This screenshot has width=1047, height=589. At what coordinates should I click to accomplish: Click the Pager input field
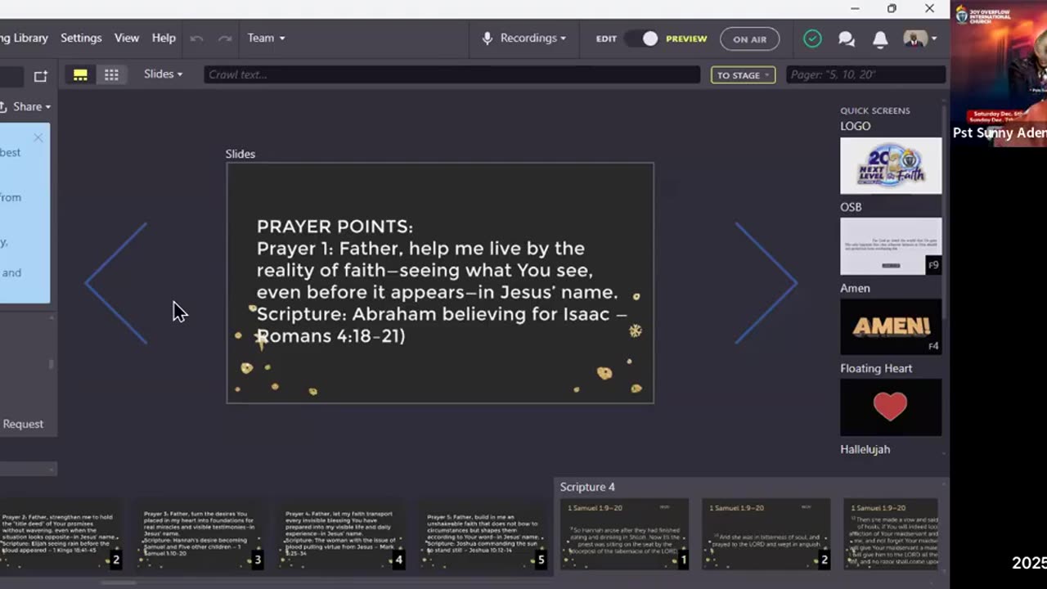[866, 74]
